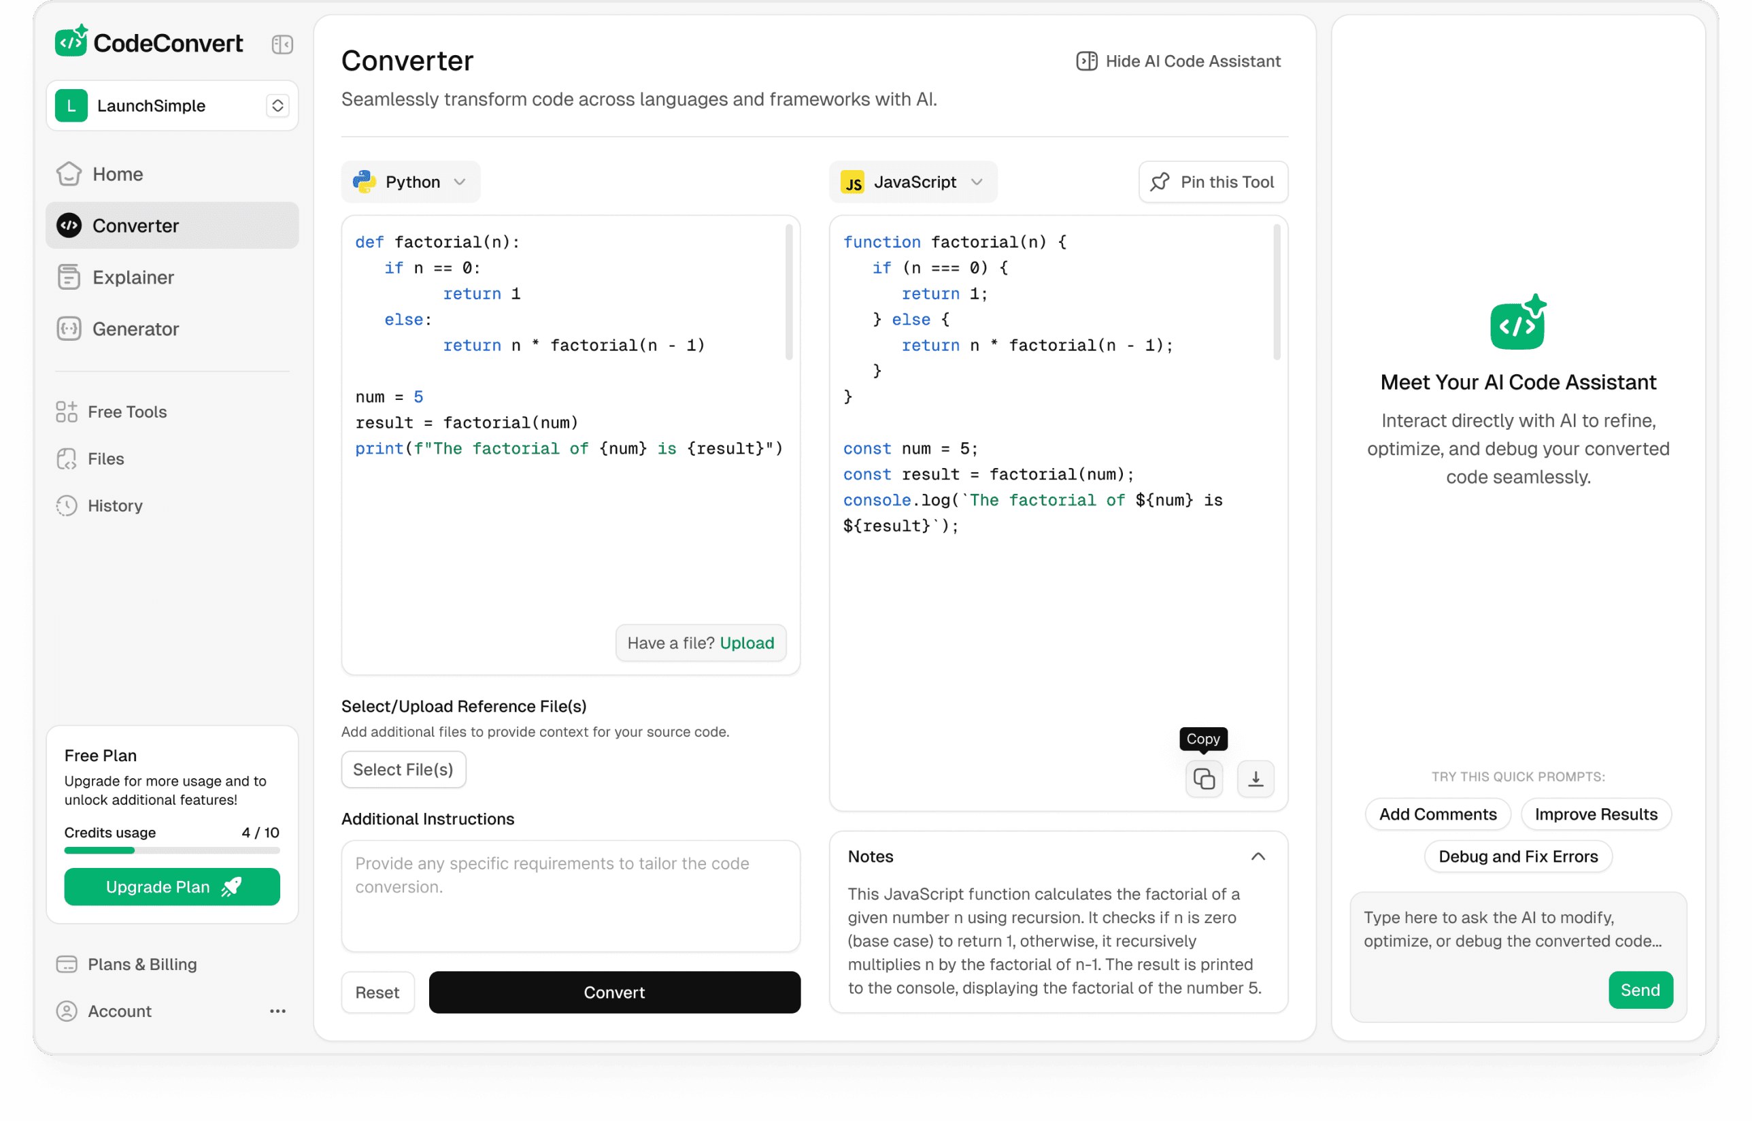Collapse the Notes section chevron

(1257, 857)
